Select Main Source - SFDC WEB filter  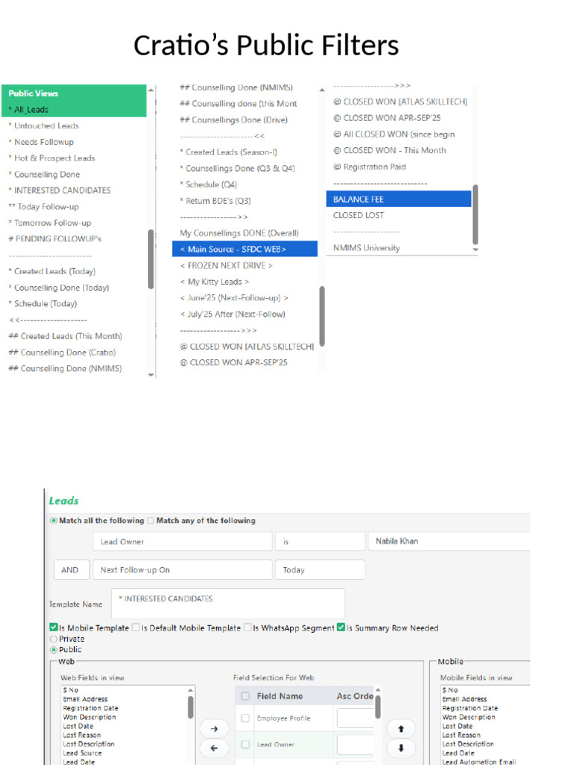tap(244, 249)
